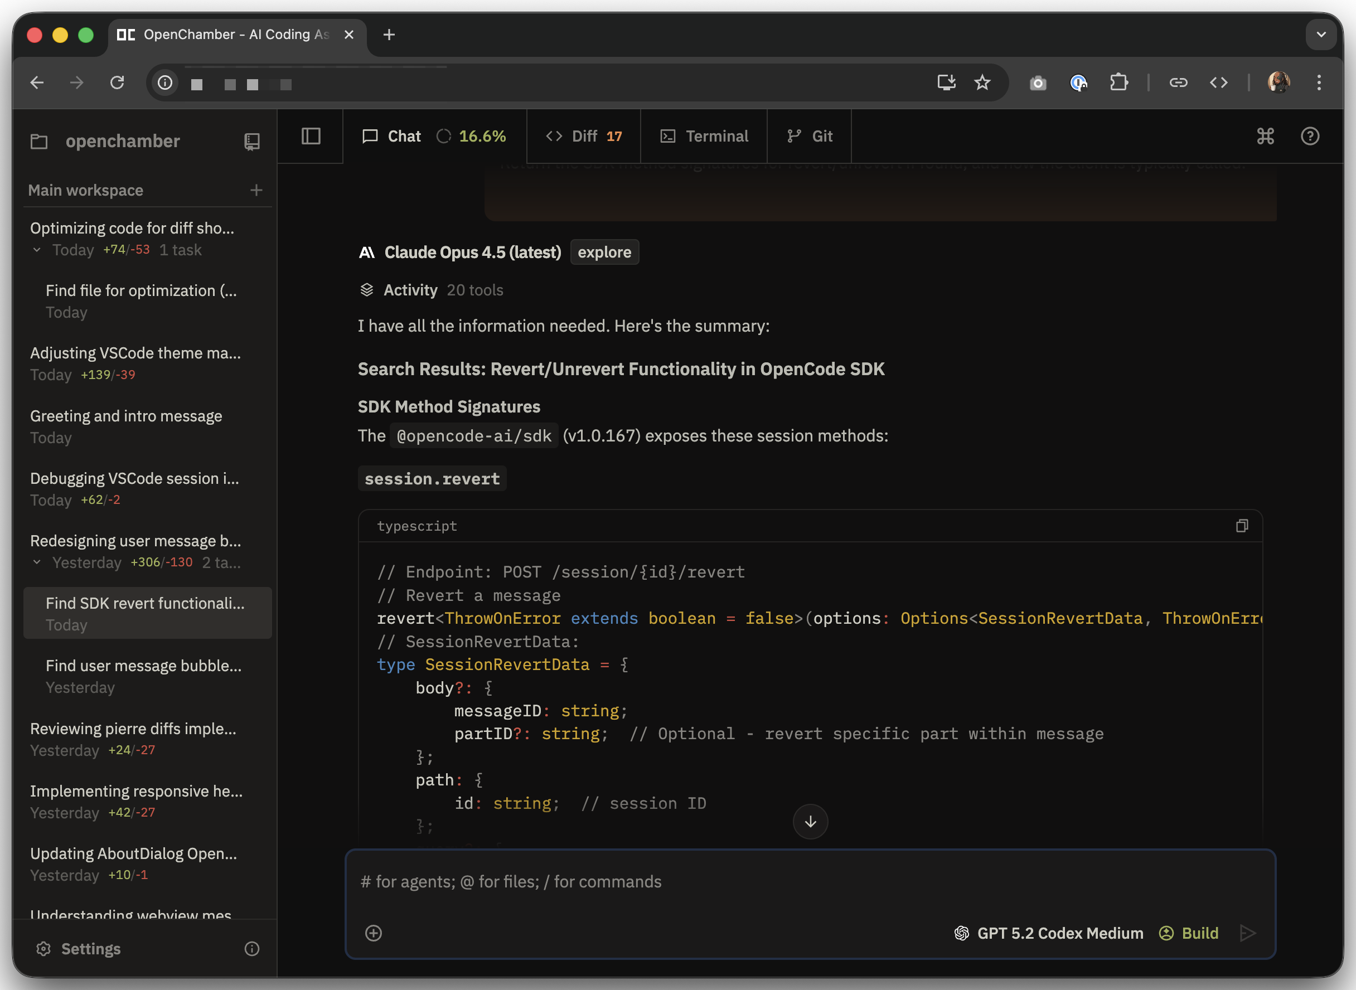Bookmark this page with star icon
The image size is (1356, 990).
(982, 82)
